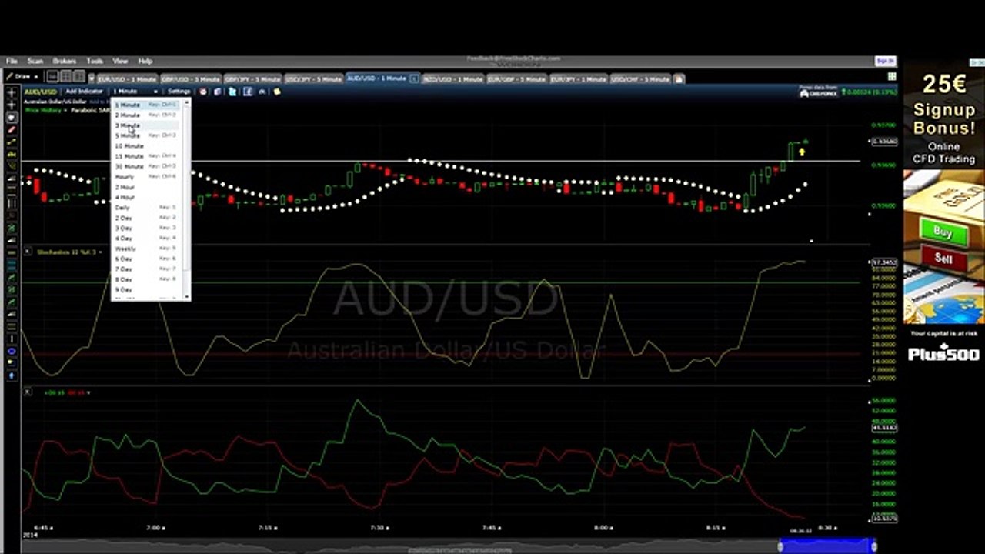Screen dimensions: 985x554
Task: Open the Scan menu
Action: (x=35, y=61)
